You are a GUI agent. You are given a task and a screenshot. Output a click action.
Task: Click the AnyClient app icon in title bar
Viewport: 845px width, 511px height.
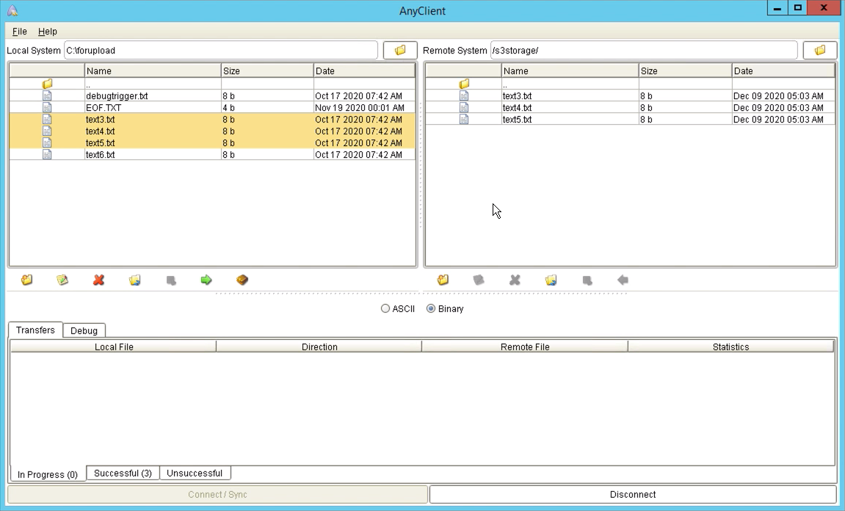tap(13, 11)
